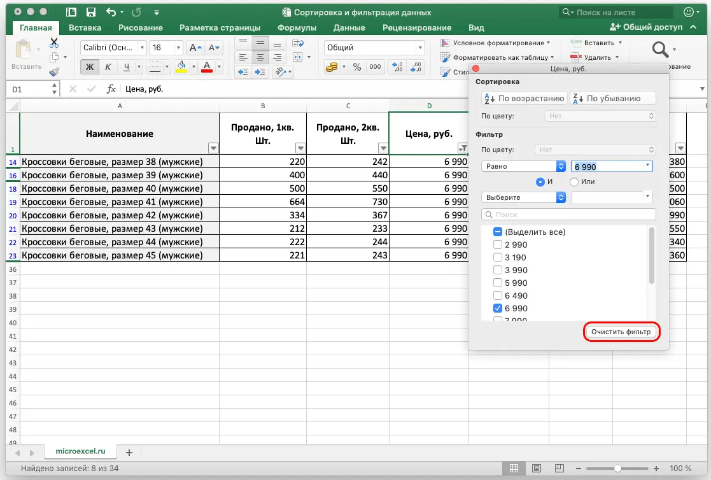
Task: Check the 3 190 filter checkbox
Action: pos(497,257)
